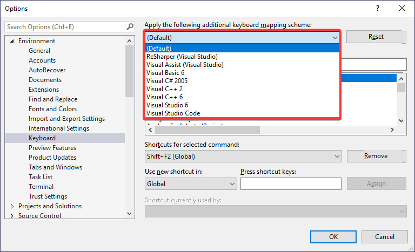This screenshot has height=252, width=415.
Task: Open International Settings page
Action: click(x=59, y=128)
